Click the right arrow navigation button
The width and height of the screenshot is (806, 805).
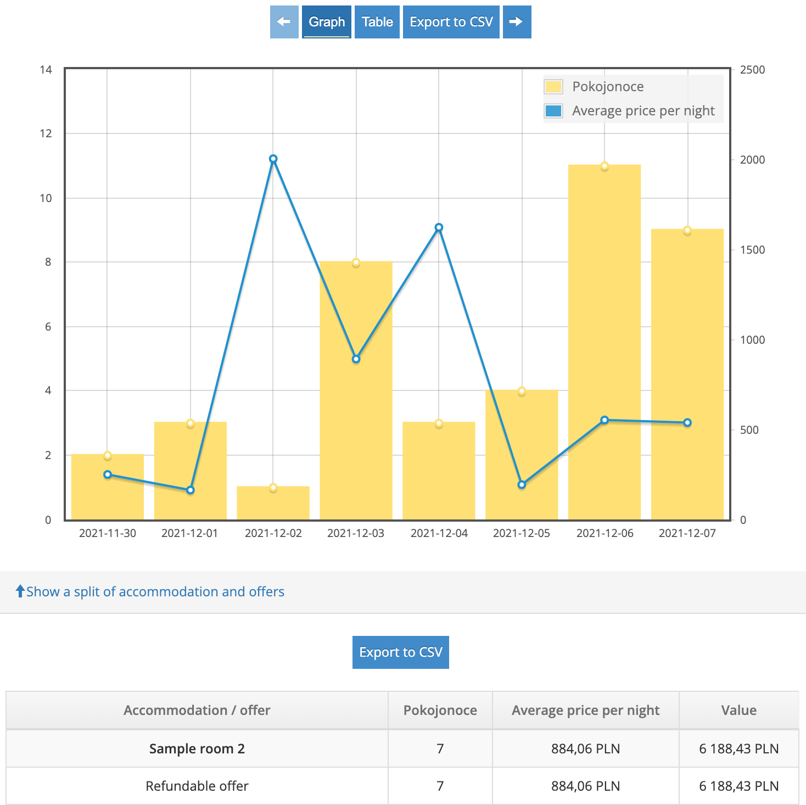[x=517, y=22]
